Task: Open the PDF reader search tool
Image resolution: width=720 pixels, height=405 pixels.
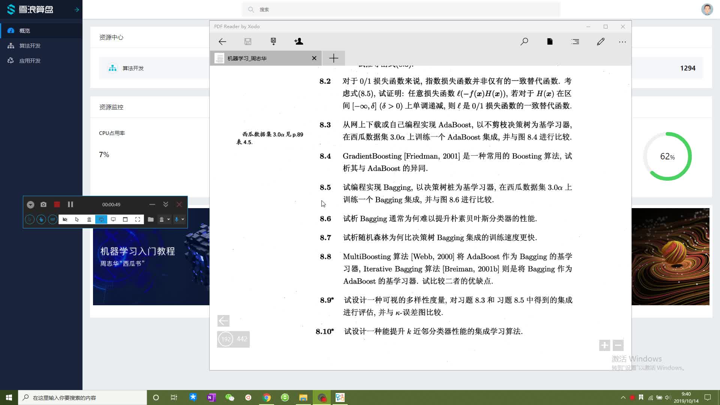Action: coord(524,42)
